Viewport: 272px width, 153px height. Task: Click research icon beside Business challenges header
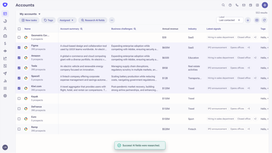point(135,29)
